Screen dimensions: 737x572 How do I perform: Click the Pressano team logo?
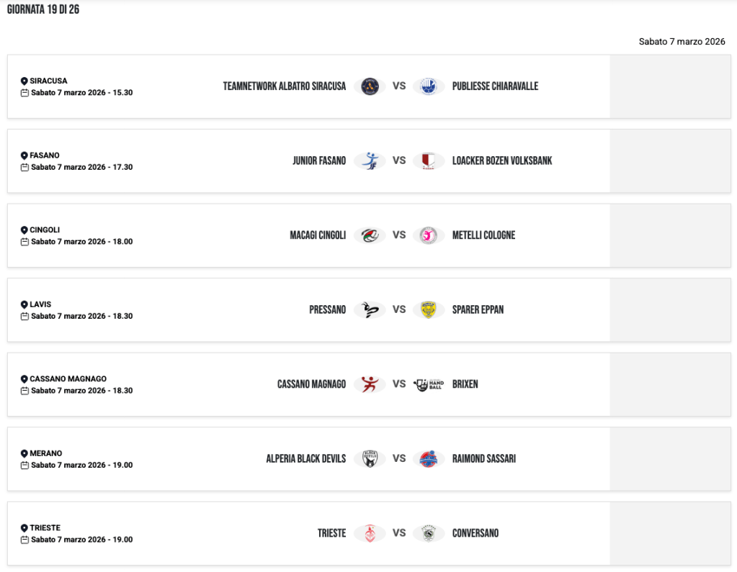click(x=370, y=309)
